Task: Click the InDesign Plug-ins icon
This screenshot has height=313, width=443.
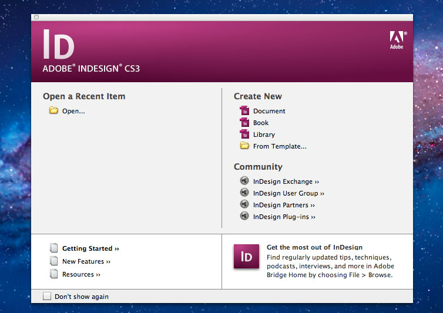Action: pos(244,216)
